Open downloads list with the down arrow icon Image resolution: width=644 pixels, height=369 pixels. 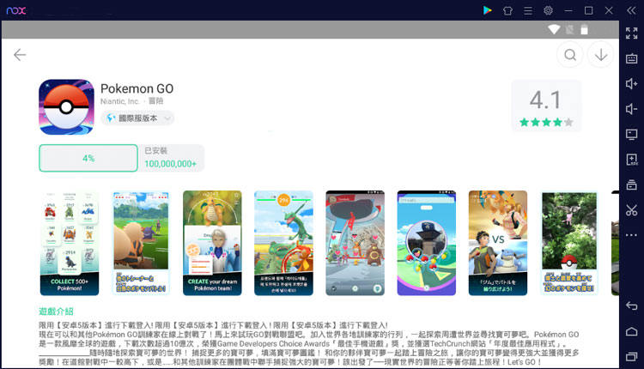pos(601,55)
